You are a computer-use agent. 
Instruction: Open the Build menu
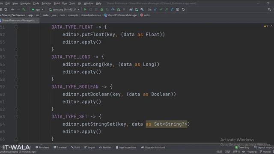[x=57, y=3]
